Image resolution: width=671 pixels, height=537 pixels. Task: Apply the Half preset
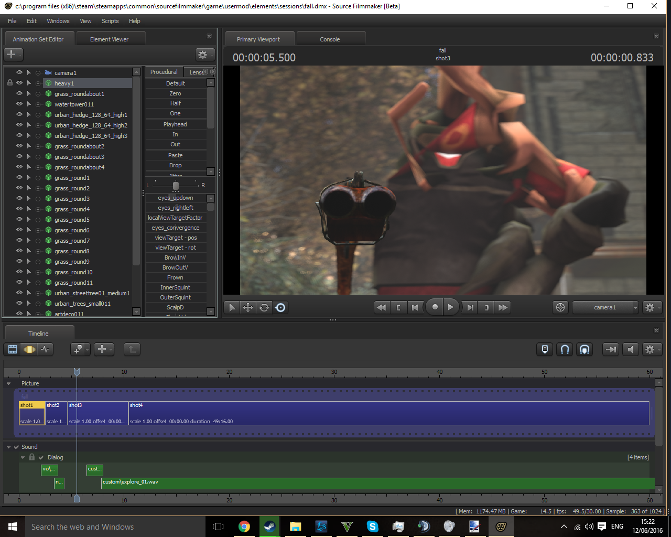[x=176, y=103]
